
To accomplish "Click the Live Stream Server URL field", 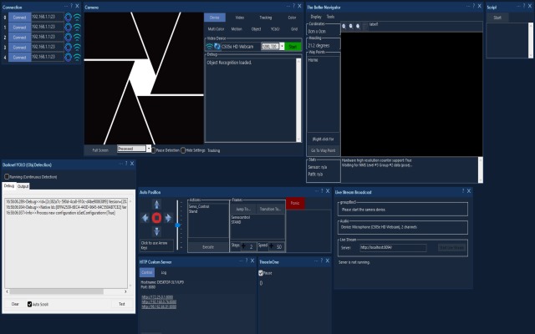I will tap(393, 248).
